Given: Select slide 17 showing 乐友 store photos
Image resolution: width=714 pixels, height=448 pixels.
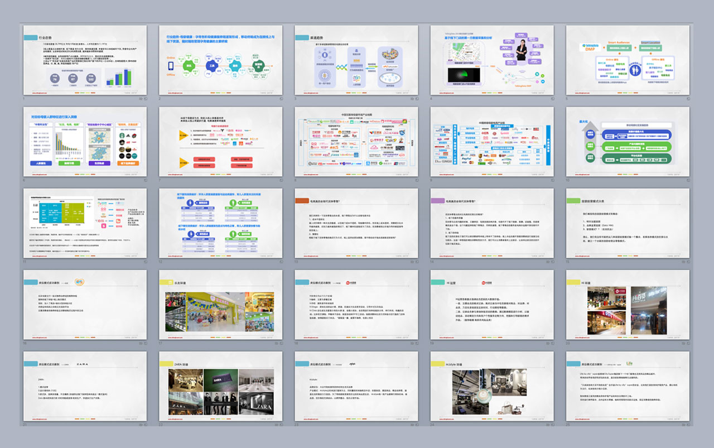Looking at the screenshot, I should coord(220,305).
